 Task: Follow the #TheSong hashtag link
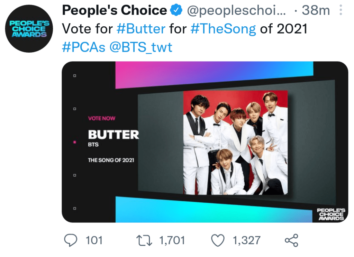(223, 29)
